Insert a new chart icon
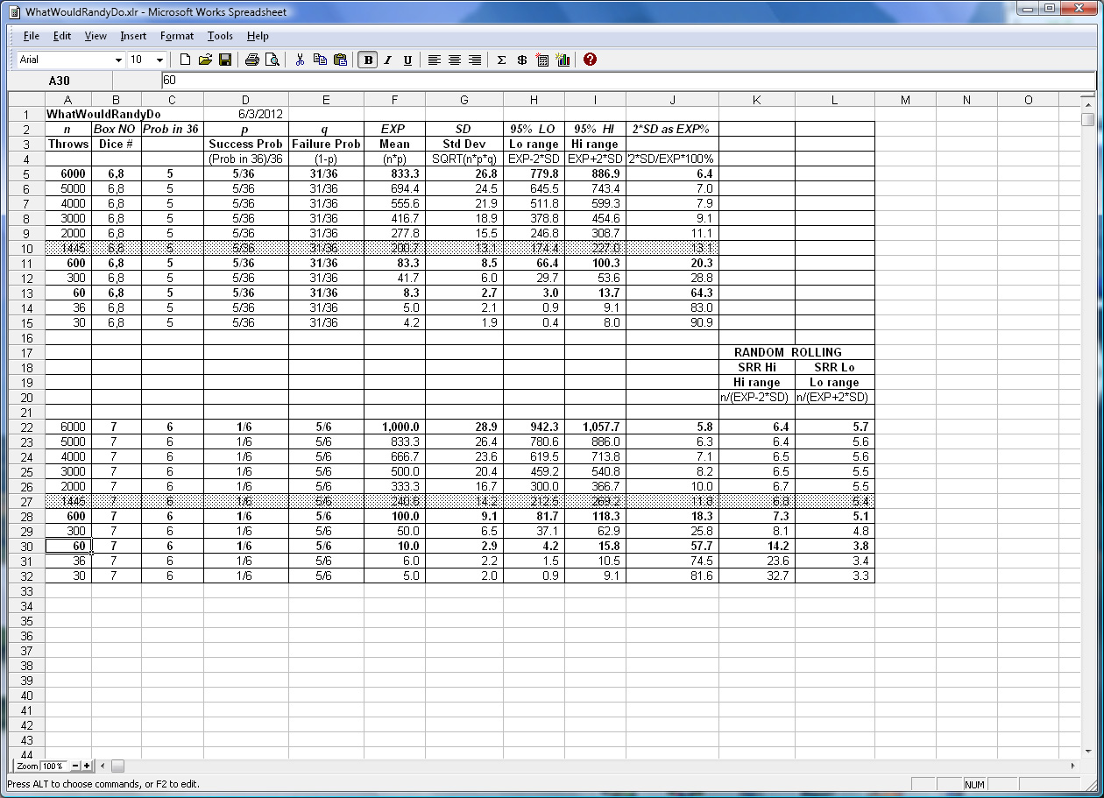The image size is (1104, 798). pyautogui.click(x=563, y=60)
